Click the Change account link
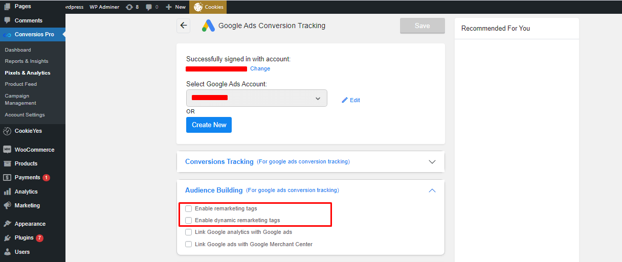 pyautogui.click(x=260, y=68)
